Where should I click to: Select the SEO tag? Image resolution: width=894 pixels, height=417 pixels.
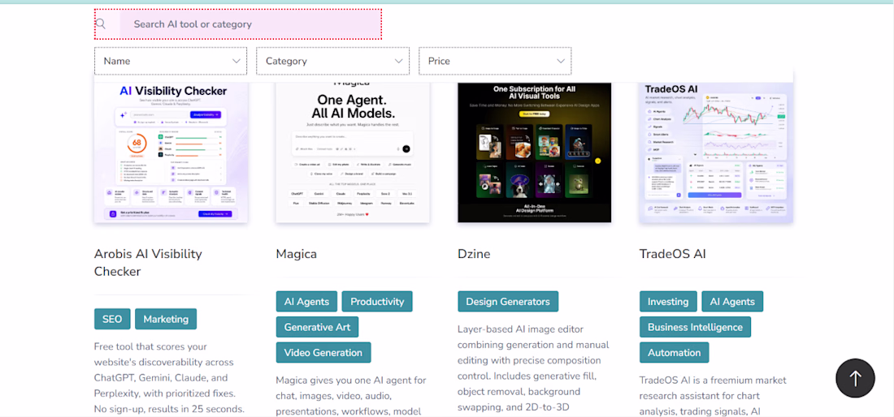pyautogui.click(x=112, y=319)
